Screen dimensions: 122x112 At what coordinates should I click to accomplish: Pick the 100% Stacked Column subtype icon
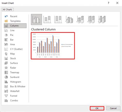pyautogui.click(x=58, y=20)
